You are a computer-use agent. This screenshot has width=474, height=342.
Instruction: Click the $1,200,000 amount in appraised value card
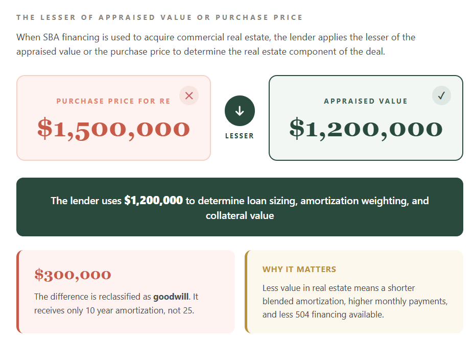click(x=366, y=129)
